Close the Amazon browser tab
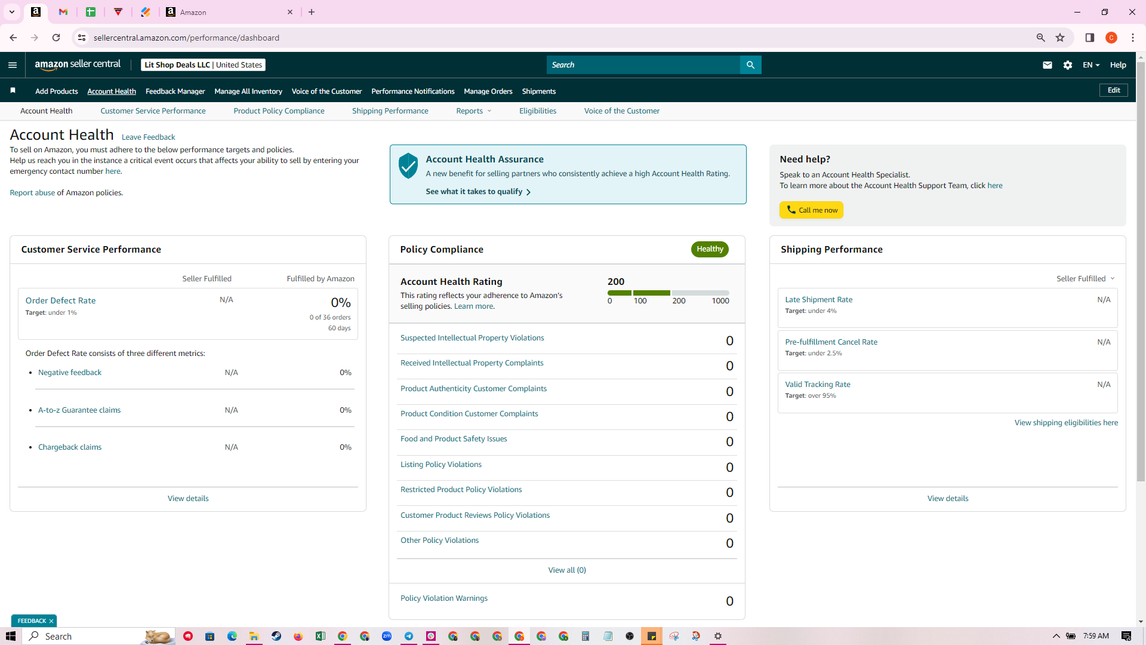Viewport: 1146px width, 645px height. click(290, 12)
